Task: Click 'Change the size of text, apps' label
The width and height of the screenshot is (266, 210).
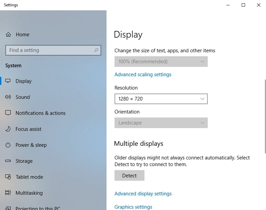Action: (165, 51)
